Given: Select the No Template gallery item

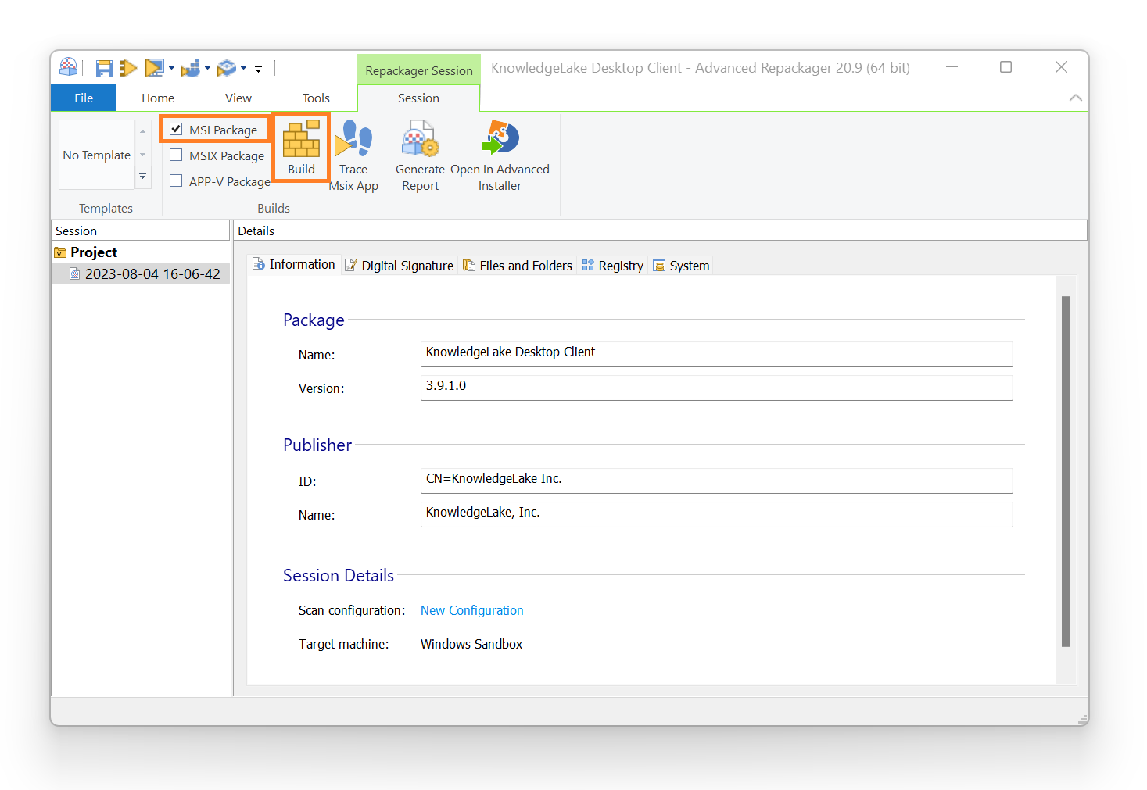Looking at the screenshot, I should pyautogui.click(x=97, y=155).
